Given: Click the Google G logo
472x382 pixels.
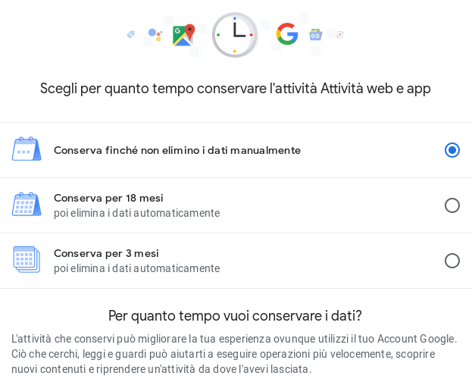Looking at the screenshot, I should [287, 34].
